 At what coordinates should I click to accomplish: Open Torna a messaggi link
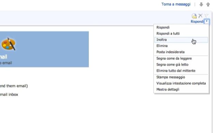coord(176,4)
